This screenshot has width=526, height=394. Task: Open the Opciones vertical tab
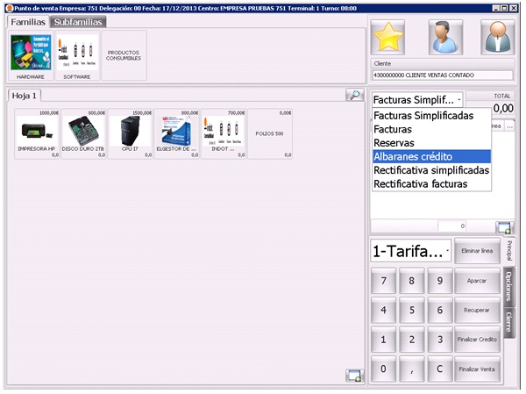click(x=509, y=286)
